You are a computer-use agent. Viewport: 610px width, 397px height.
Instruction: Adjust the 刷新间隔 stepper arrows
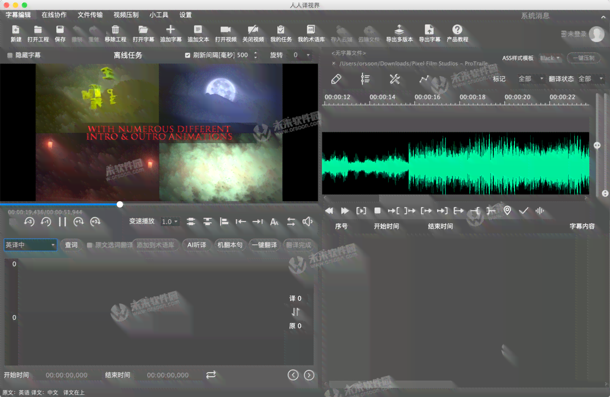point(256,55)
